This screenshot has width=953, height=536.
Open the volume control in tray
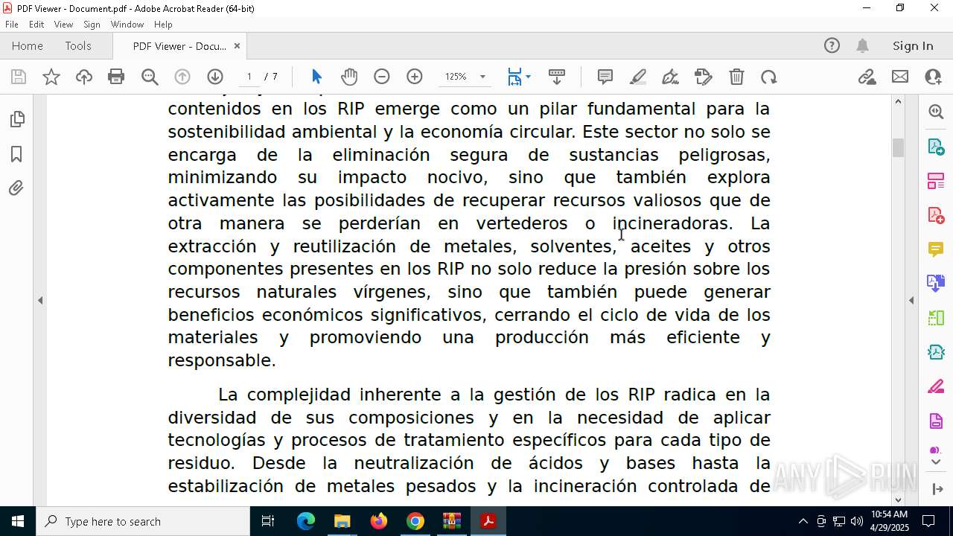(x=856, y=521)
